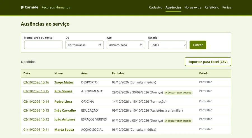Click the De date input
Viewport: 252px width, 138px height.
pos(85,45)
